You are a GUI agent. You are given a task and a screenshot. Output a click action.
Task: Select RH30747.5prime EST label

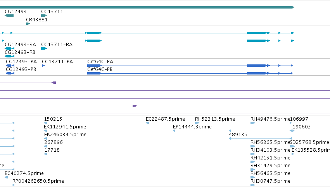(x=270, y=181)
